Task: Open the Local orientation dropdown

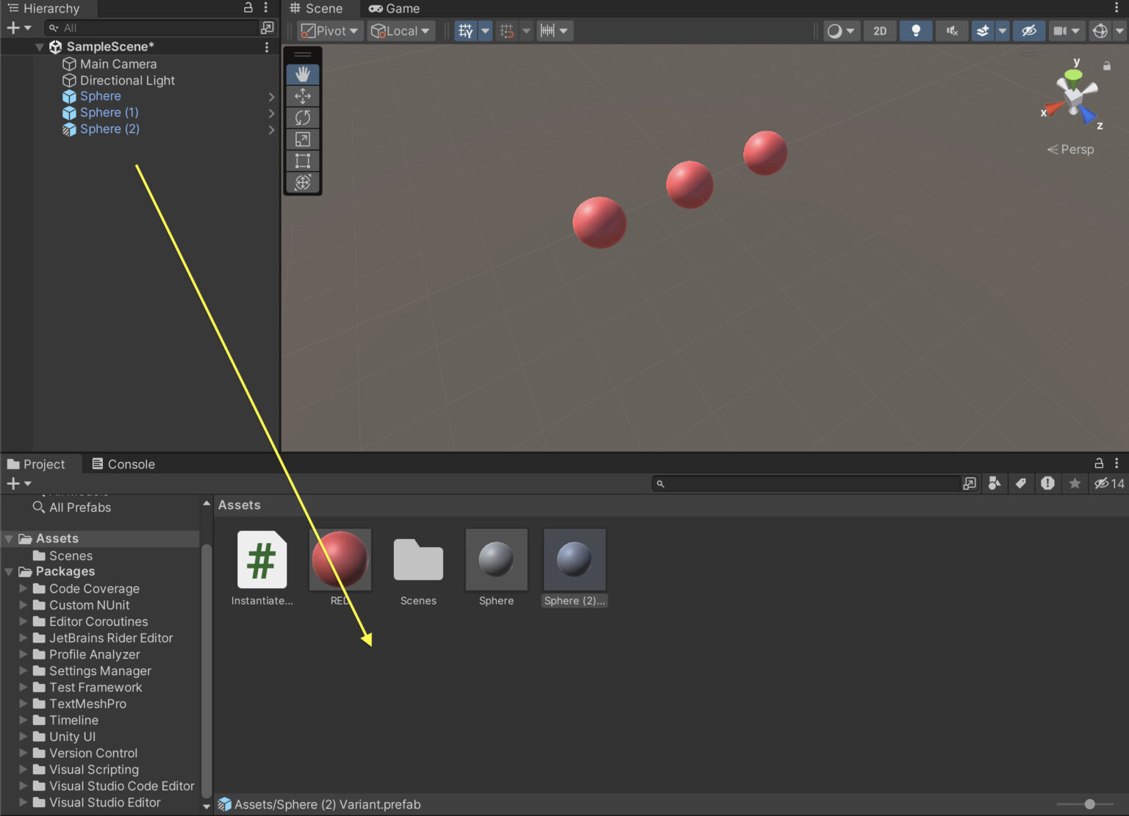Action: tap(401, 30)
